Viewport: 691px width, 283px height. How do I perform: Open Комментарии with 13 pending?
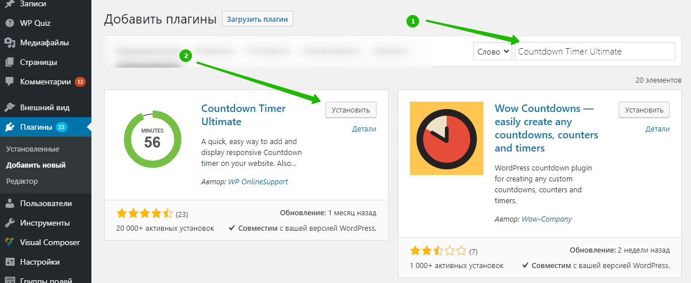tap(45, 82)
